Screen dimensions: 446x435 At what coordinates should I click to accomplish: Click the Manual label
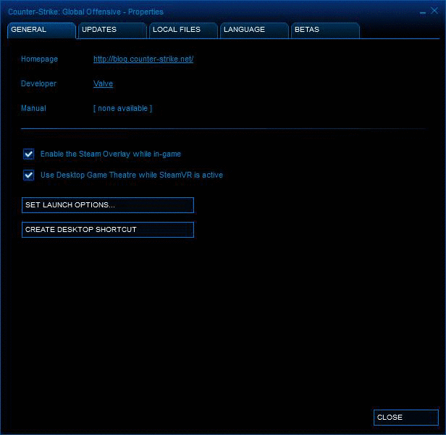(33, 108)
